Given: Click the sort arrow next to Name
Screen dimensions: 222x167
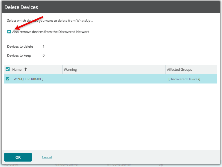Looking at the screenshot, I should coord(26,69).
